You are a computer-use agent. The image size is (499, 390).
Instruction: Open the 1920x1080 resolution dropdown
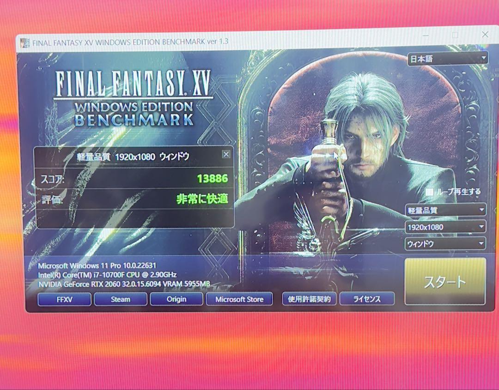click(x=445, y=227)
